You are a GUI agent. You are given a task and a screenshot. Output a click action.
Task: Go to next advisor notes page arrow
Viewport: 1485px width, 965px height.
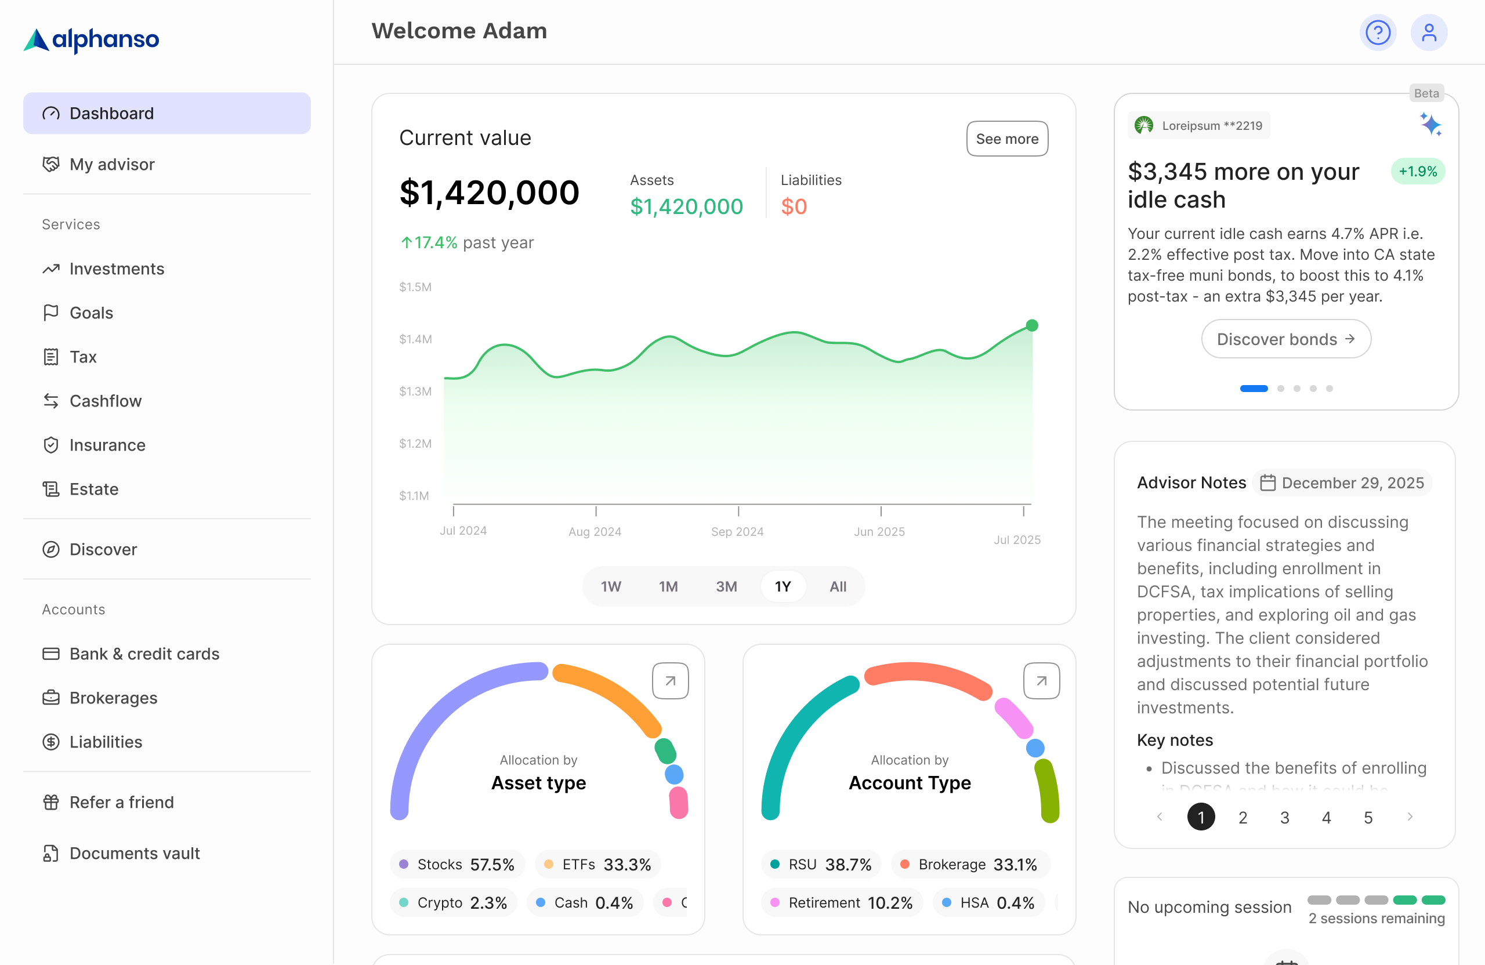tap(1410, 817)
